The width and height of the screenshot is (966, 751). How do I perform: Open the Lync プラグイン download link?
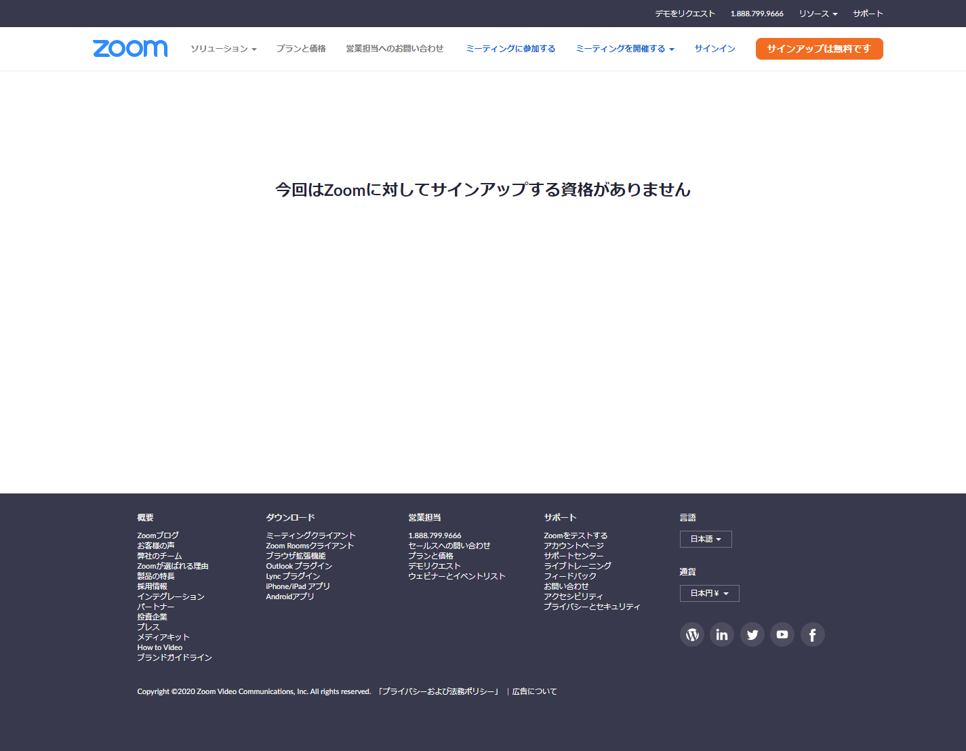pos(293,576)
